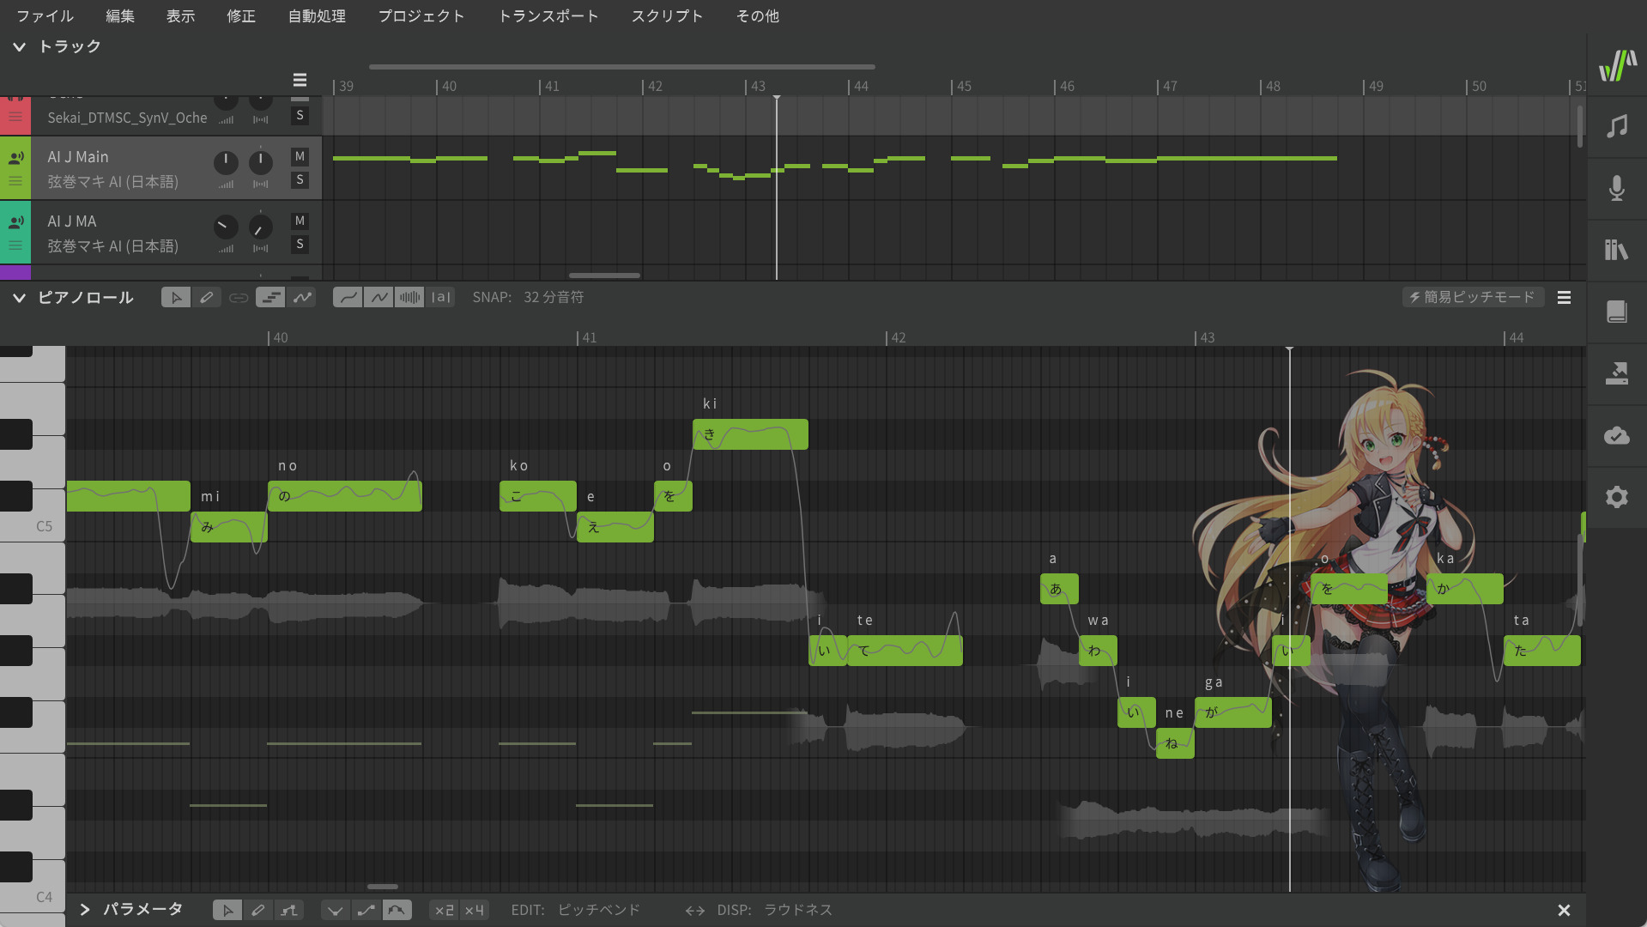Select the pointer tool in piano roll toolbar
This screenshot has height=927, width=1647.
click(x=176, y=297)
